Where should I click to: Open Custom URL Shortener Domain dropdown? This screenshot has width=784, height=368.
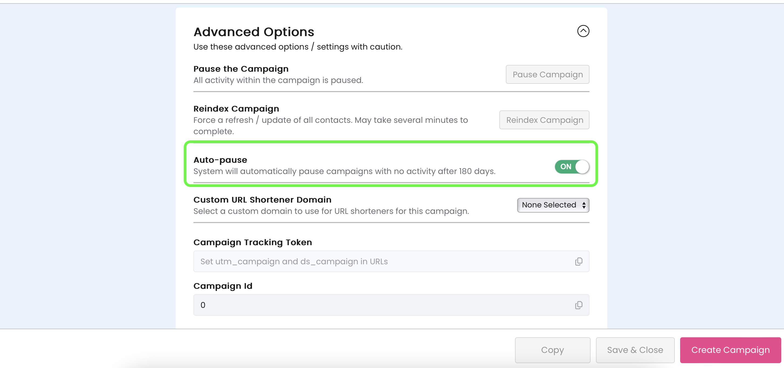(x=553, y=205)
